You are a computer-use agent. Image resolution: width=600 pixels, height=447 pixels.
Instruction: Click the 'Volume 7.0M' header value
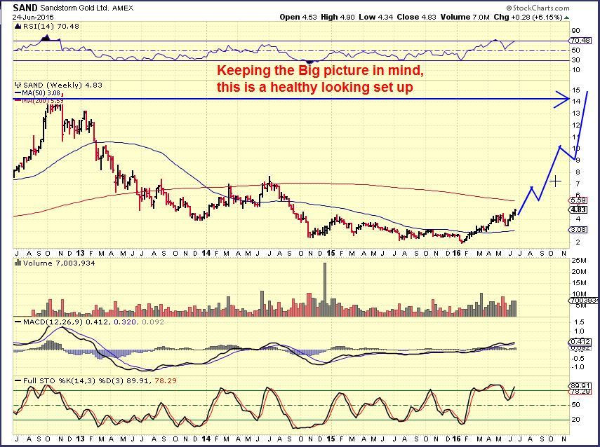point(465,18)
